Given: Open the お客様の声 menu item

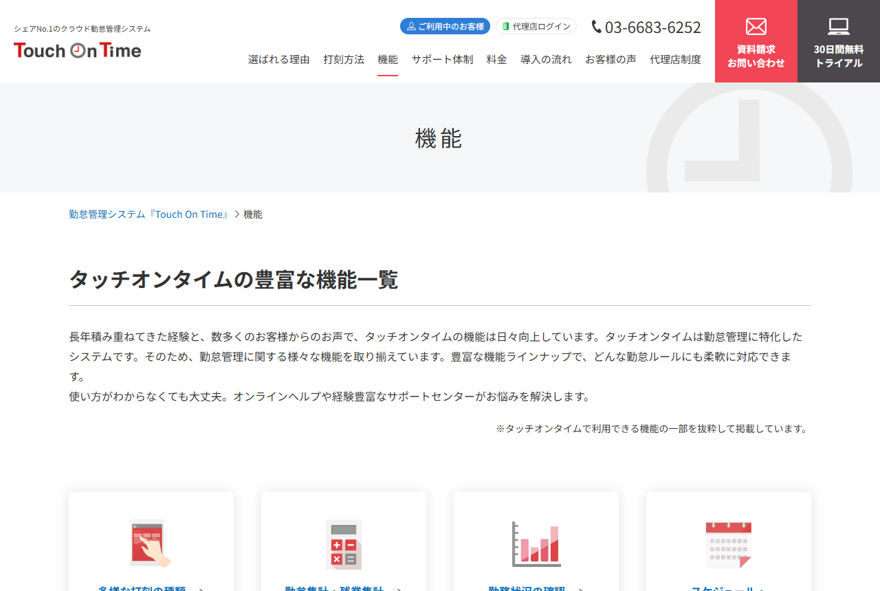Looking at the screenshot, I should pos(610,59).
